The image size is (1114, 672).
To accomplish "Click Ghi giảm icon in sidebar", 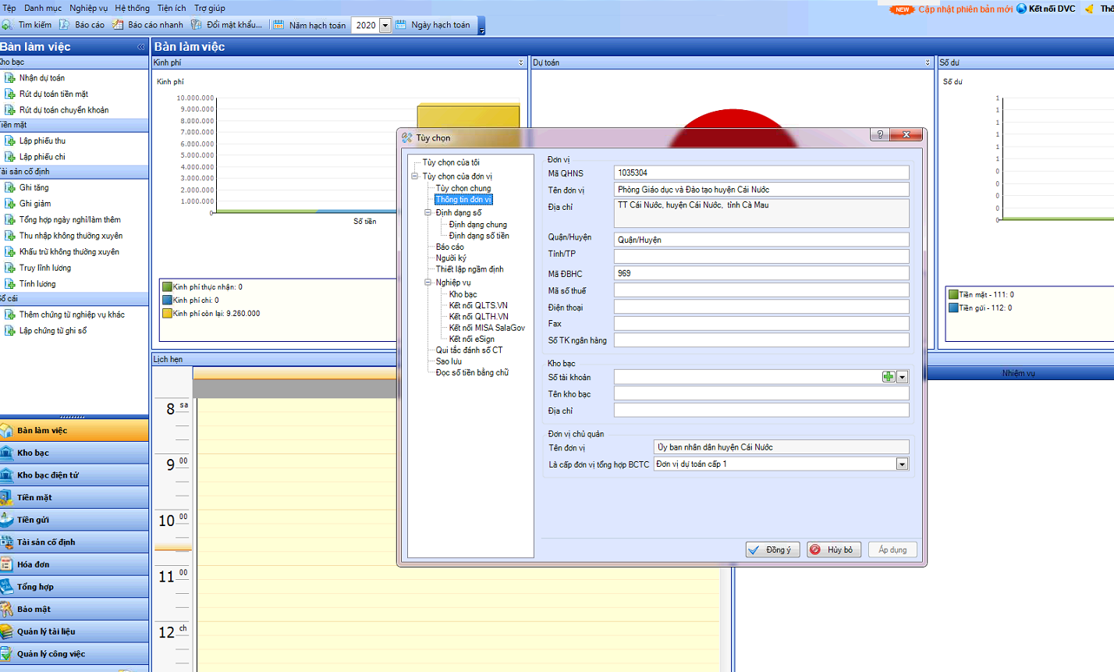I will (x=10, y=204).
